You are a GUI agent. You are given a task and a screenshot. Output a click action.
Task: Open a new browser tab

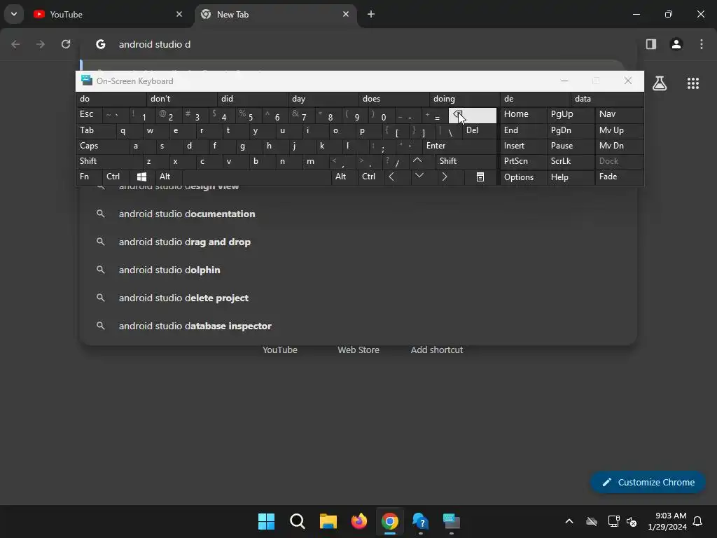point(371,14)
